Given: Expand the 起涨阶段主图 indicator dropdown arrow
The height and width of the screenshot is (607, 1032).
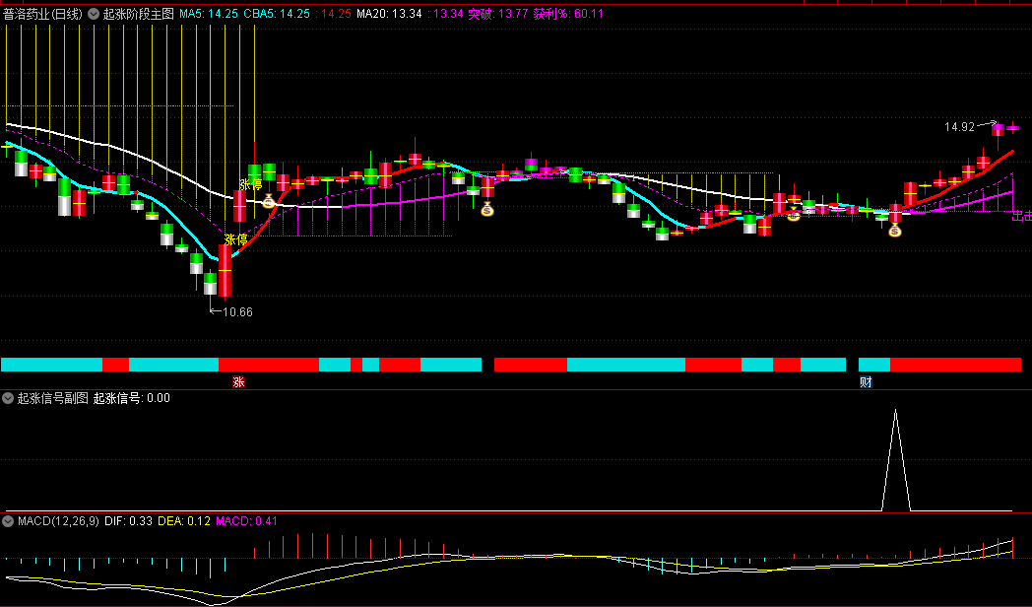Looking at the screenshot, I should click(94, 14).
